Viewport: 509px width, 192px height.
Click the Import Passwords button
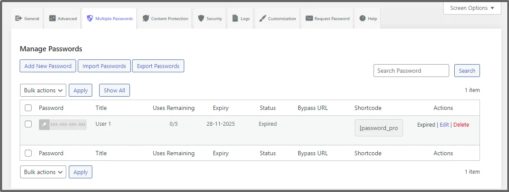pos(104,66)
